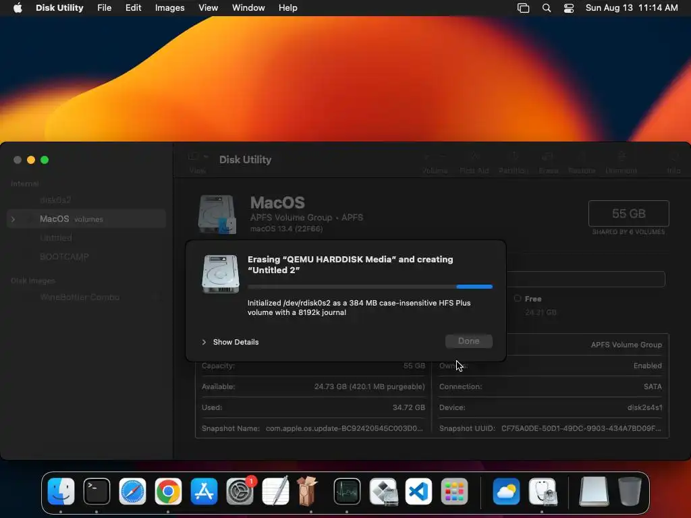
Task: Click Disk Utility icon in the Dock
Action: (x=543, y=491)
